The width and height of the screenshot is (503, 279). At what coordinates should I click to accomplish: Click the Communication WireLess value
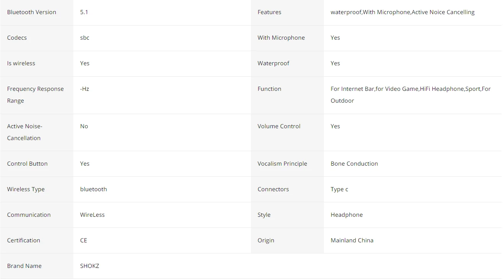point(92,215)
